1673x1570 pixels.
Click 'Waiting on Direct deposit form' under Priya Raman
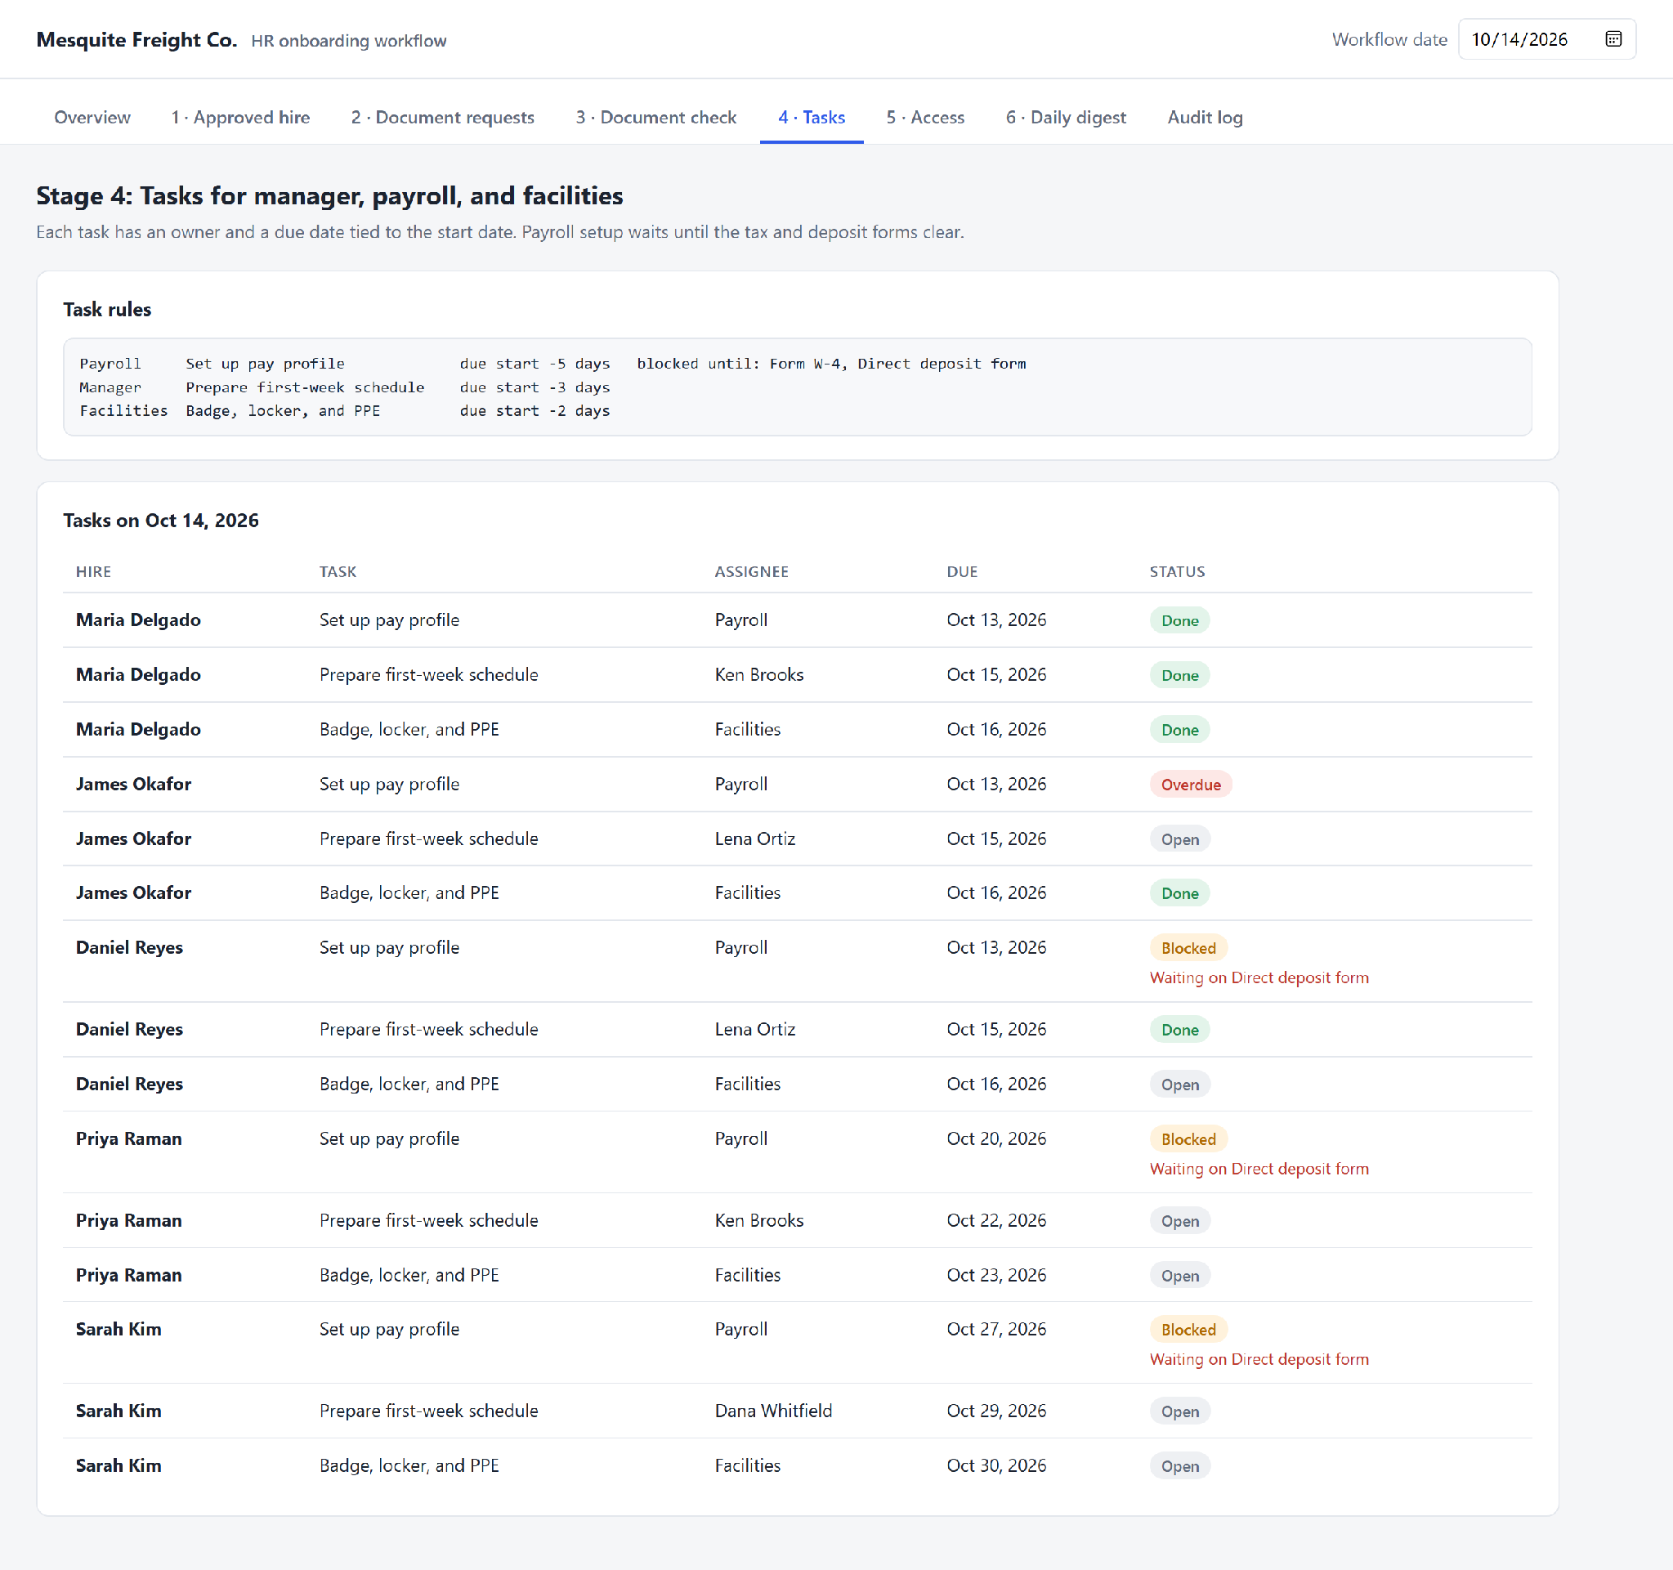pyautogui.click(x=1259, y=1168)
